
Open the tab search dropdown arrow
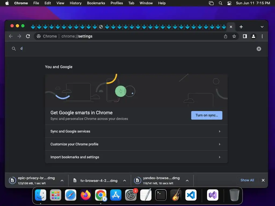[262, 27]
